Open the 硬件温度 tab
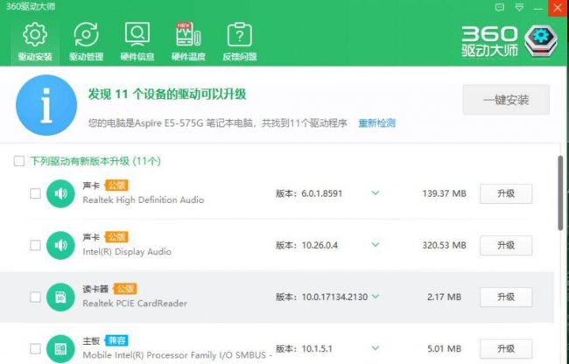Viewport: 569px width, 364px height. 188,42
